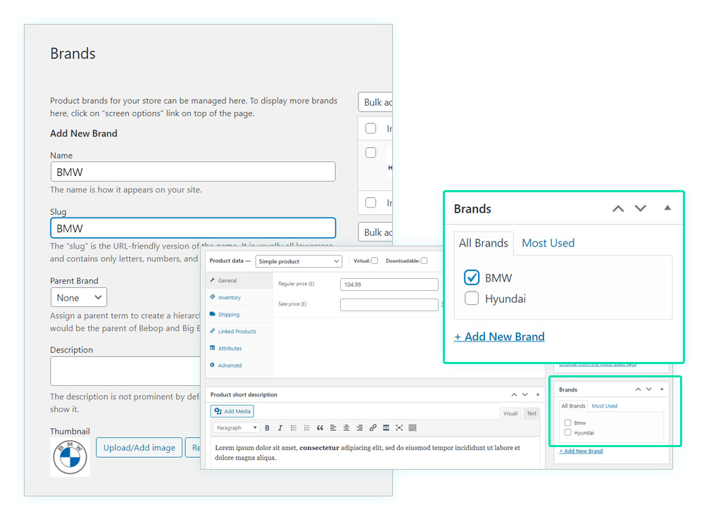704x526 pixels.
Task: Tick the Bmw checkbox in the small Brands box
Action: (x=568, y=422)
